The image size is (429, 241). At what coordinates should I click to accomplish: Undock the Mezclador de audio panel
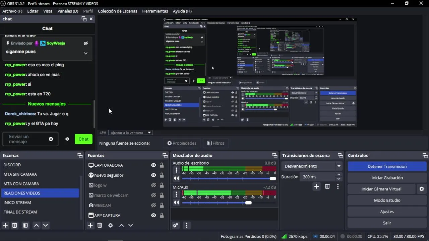tap(274, 155)
